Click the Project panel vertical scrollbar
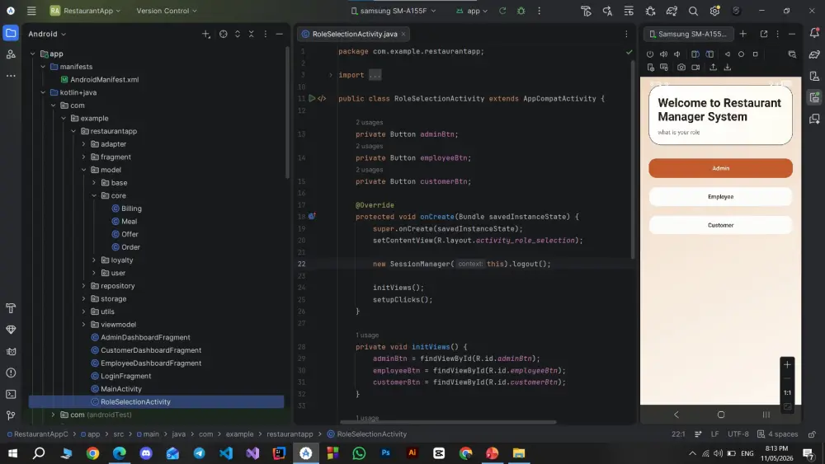 click(x=287, y=112)
